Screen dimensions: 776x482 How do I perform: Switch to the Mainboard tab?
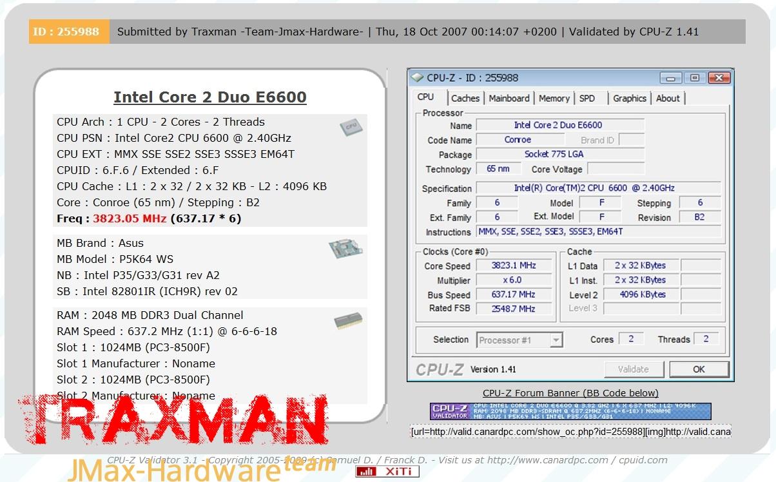coord(509,98)
